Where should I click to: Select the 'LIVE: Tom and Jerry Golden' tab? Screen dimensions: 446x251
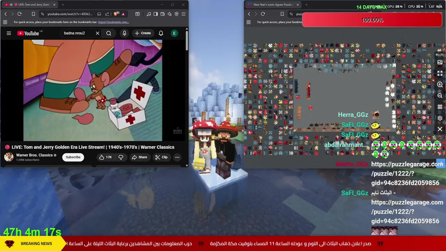coord(31,5)
